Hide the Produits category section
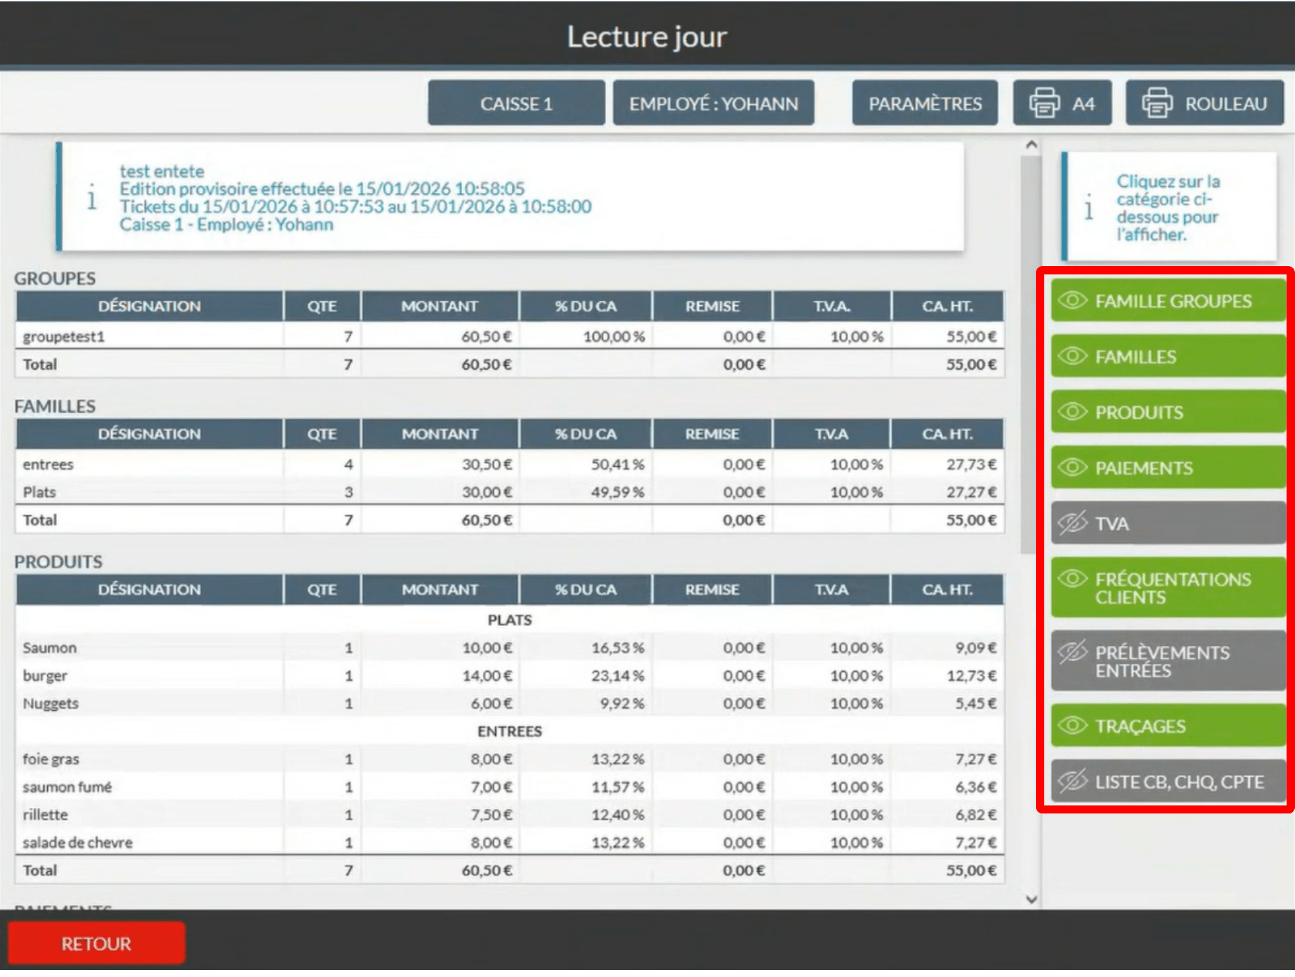Screen dimensions: 1295x977 pyautogui.click(x=1167, y=412)
